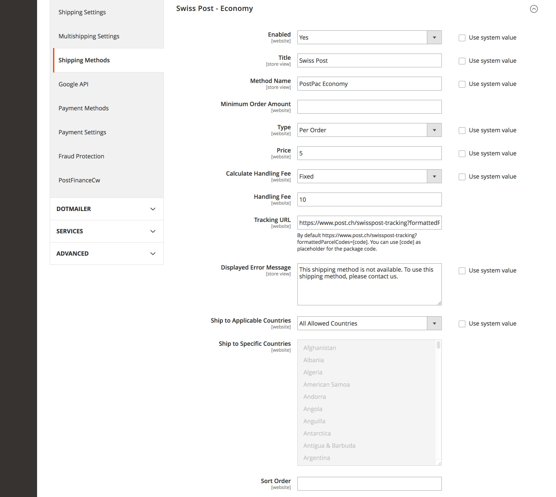
Task: Check Use system value for Type
Action: [x=462, y=131]
